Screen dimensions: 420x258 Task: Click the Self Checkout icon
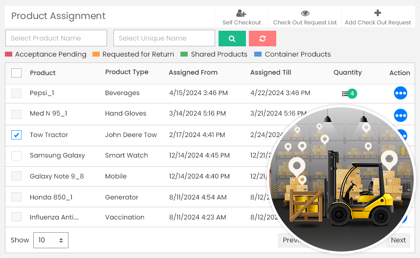pyautogui.click(x=241, y=14)
